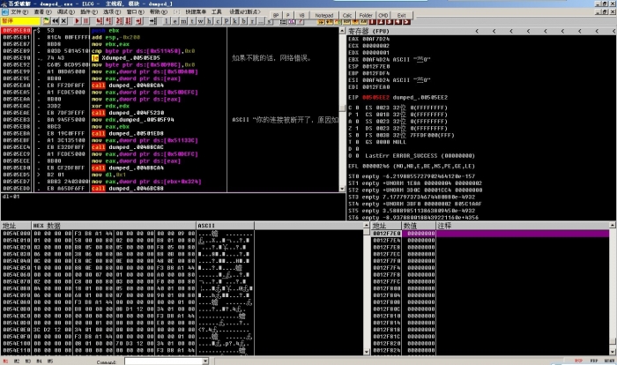The image size is (617, 365).
Task: Click the P button next to BP
Action: click(287, 15)
